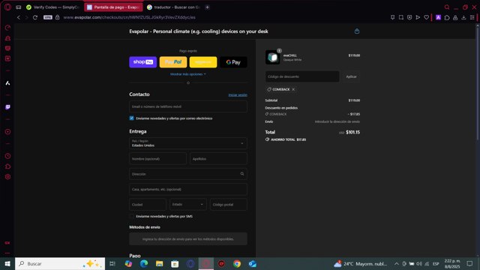Screen dimensions: 480x270
Task: Pay with yellow Amazon Pay button
Action: (203, 62)
